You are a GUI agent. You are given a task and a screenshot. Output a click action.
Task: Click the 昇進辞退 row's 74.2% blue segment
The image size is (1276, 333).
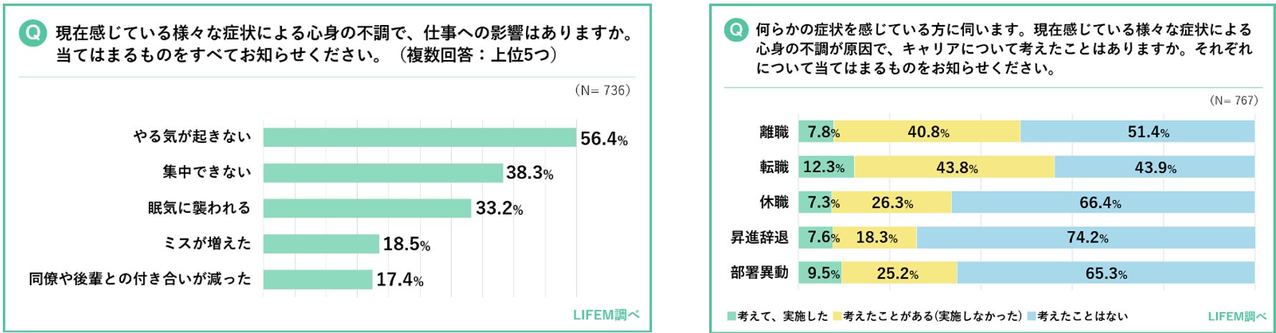click(x=1085, y=237)
